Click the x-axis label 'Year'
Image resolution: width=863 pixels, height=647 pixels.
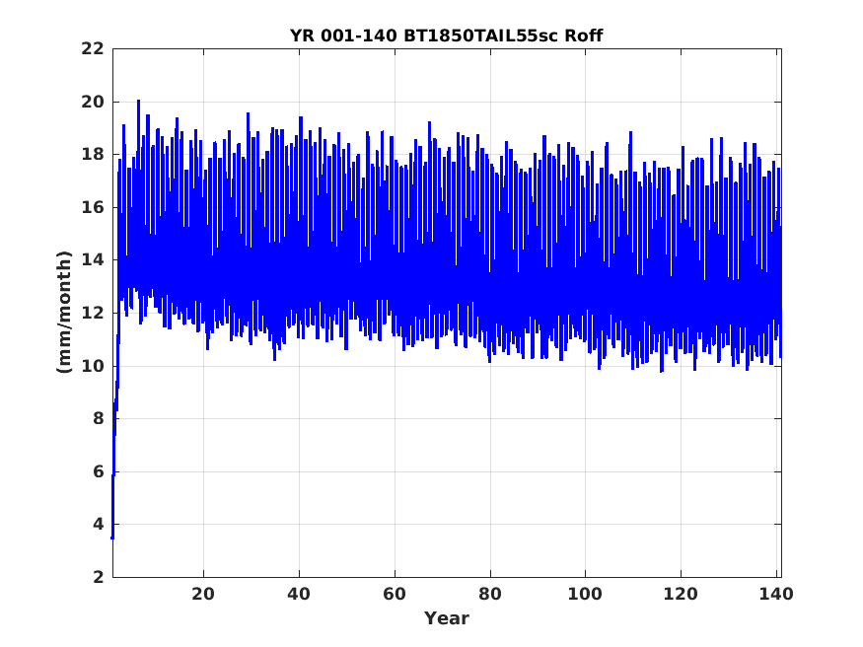tap(447, 618)
